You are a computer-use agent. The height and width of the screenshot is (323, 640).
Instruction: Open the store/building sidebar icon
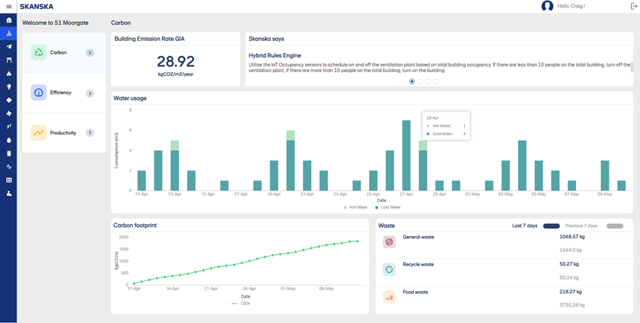[x=9, y=60]
